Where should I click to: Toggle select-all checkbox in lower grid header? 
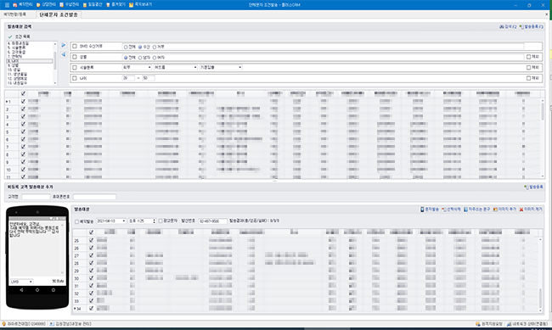[x=91, y=232]
